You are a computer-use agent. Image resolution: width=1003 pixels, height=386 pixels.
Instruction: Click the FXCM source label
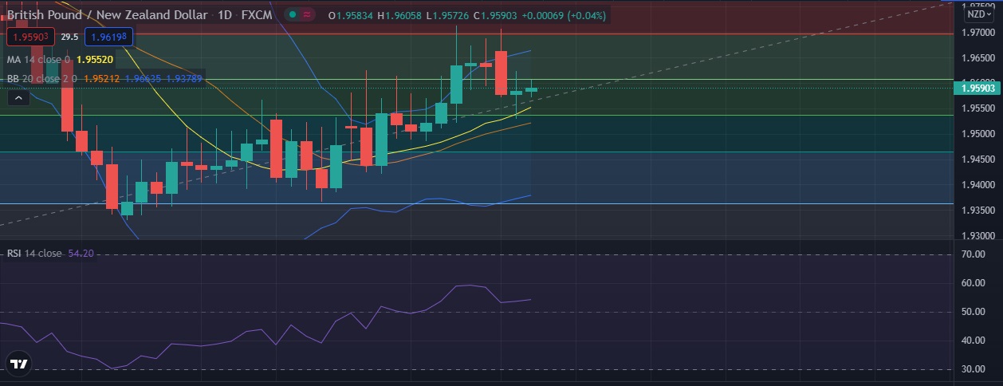coord(258,15)
